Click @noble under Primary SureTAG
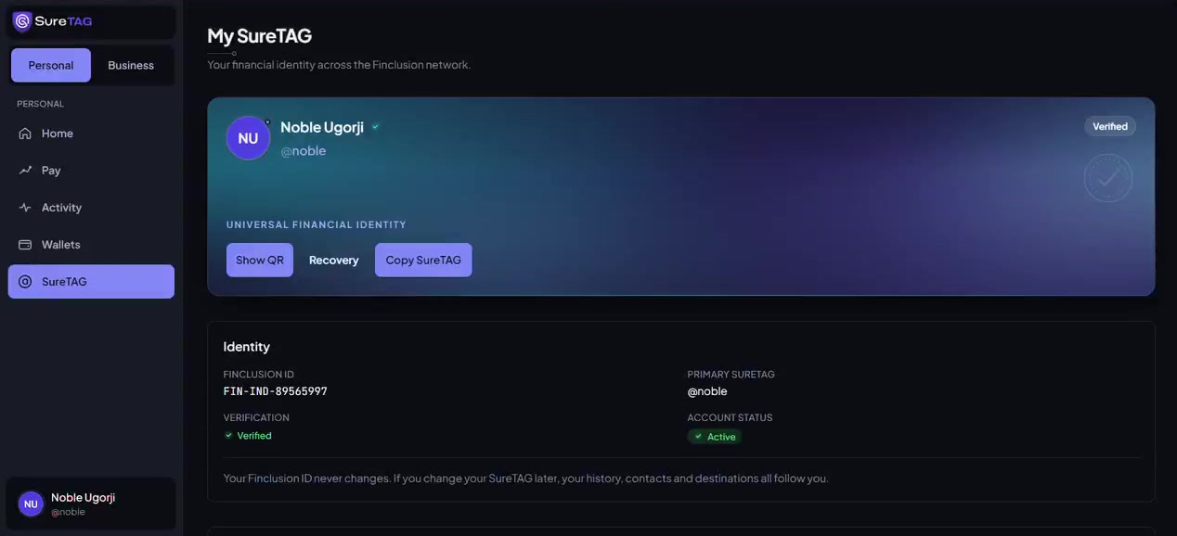Viewport: 1177px width, 536px height. click(x=707, y=391)
